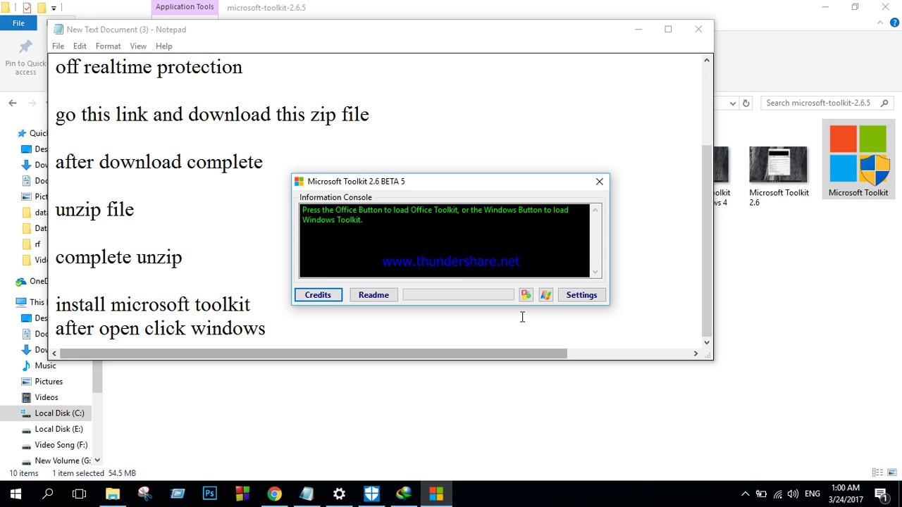Image resolution: width=902 pixels, height=507 pixels.
Task: Open Notepad Format menu
Action: [x=108, y=46]
